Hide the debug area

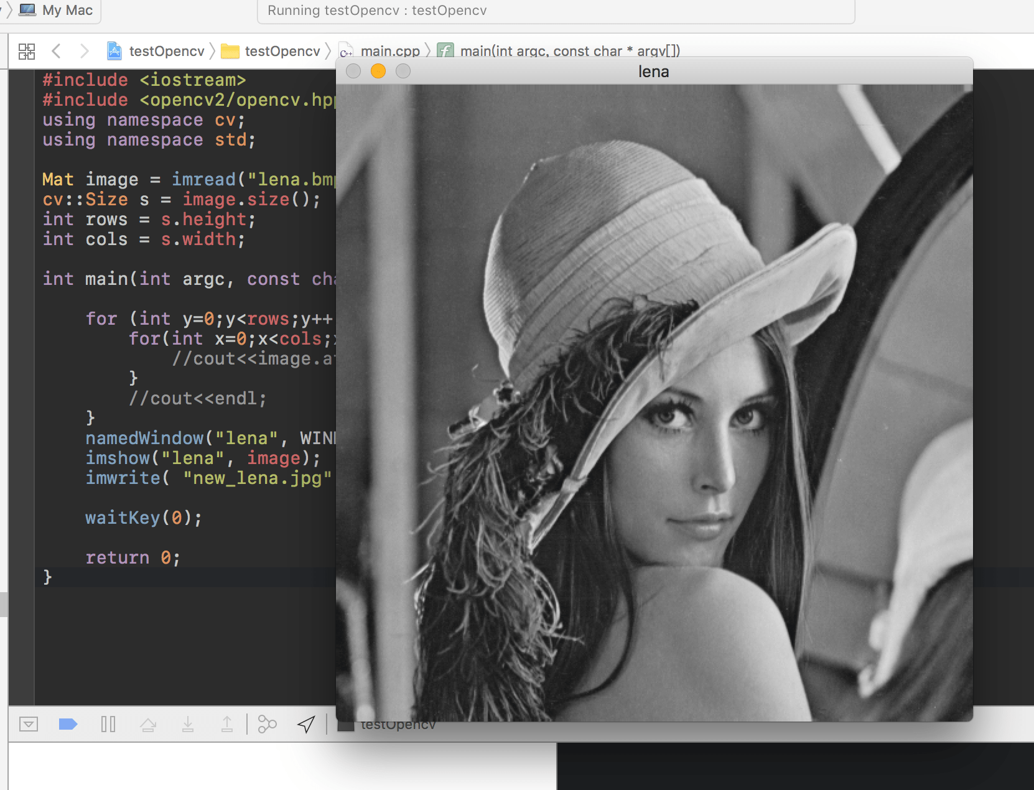click(29, 724)
